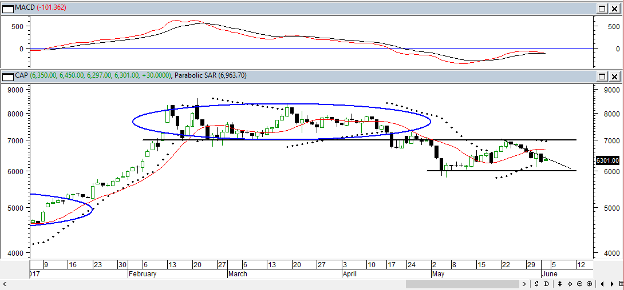624x290 pixels.
Task: Go to previous chart with left triangle
Action: click(x=601, y=284)
